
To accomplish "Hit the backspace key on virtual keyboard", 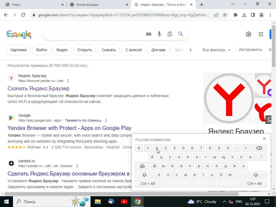I will 259,148.
